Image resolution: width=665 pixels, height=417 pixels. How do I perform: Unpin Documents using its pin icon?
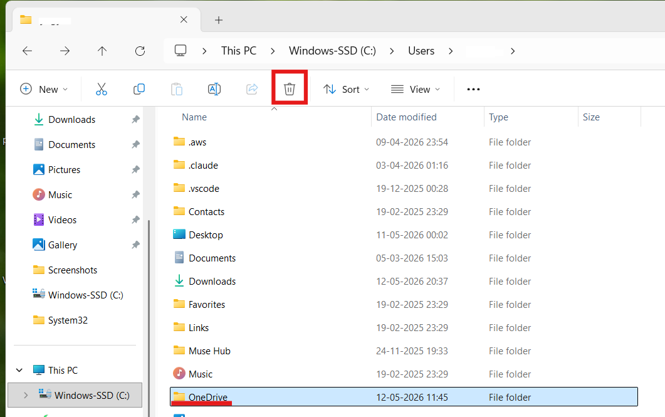(136, 145)
